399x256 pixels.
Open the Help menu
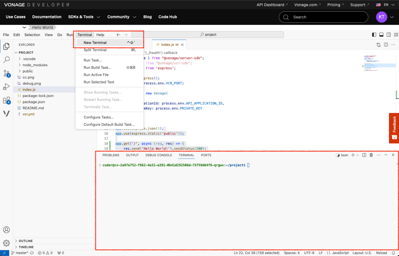[x=100, y=35]
